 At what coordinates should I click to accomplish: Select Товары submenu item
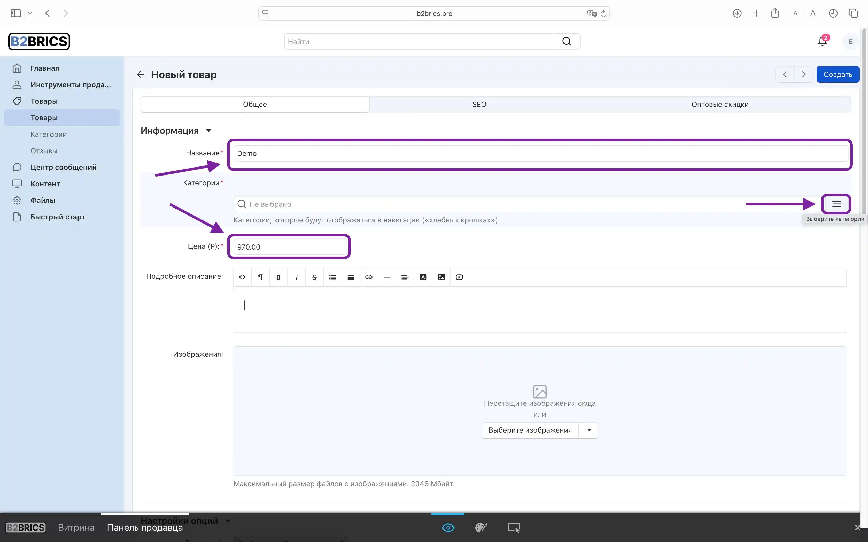tap(62, 118)
